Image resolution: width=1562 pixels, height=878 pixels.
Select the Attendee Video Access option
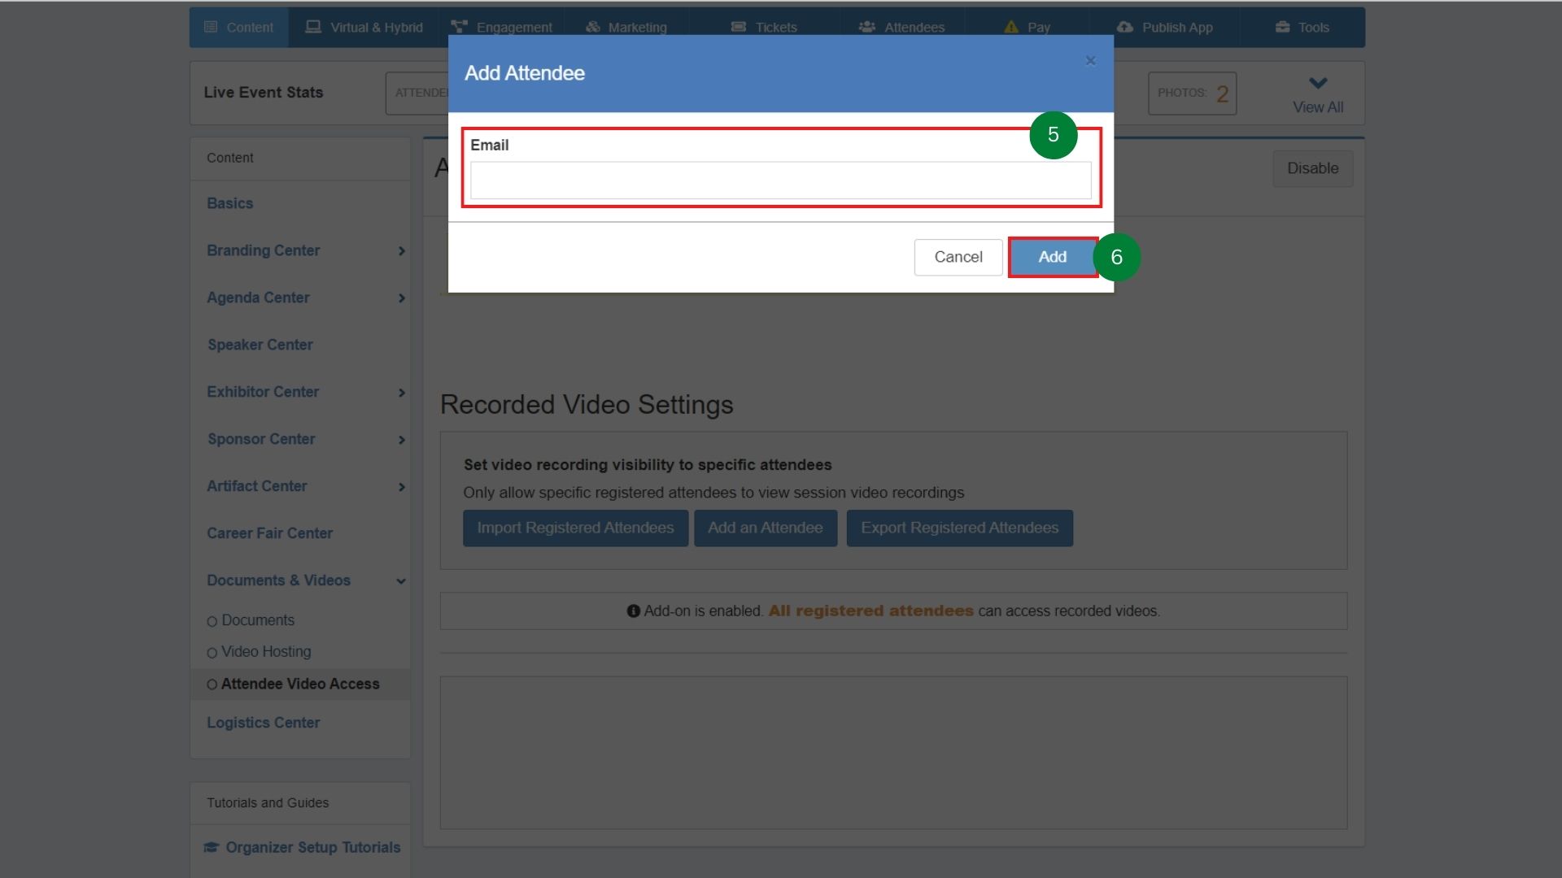pos(212,684)
